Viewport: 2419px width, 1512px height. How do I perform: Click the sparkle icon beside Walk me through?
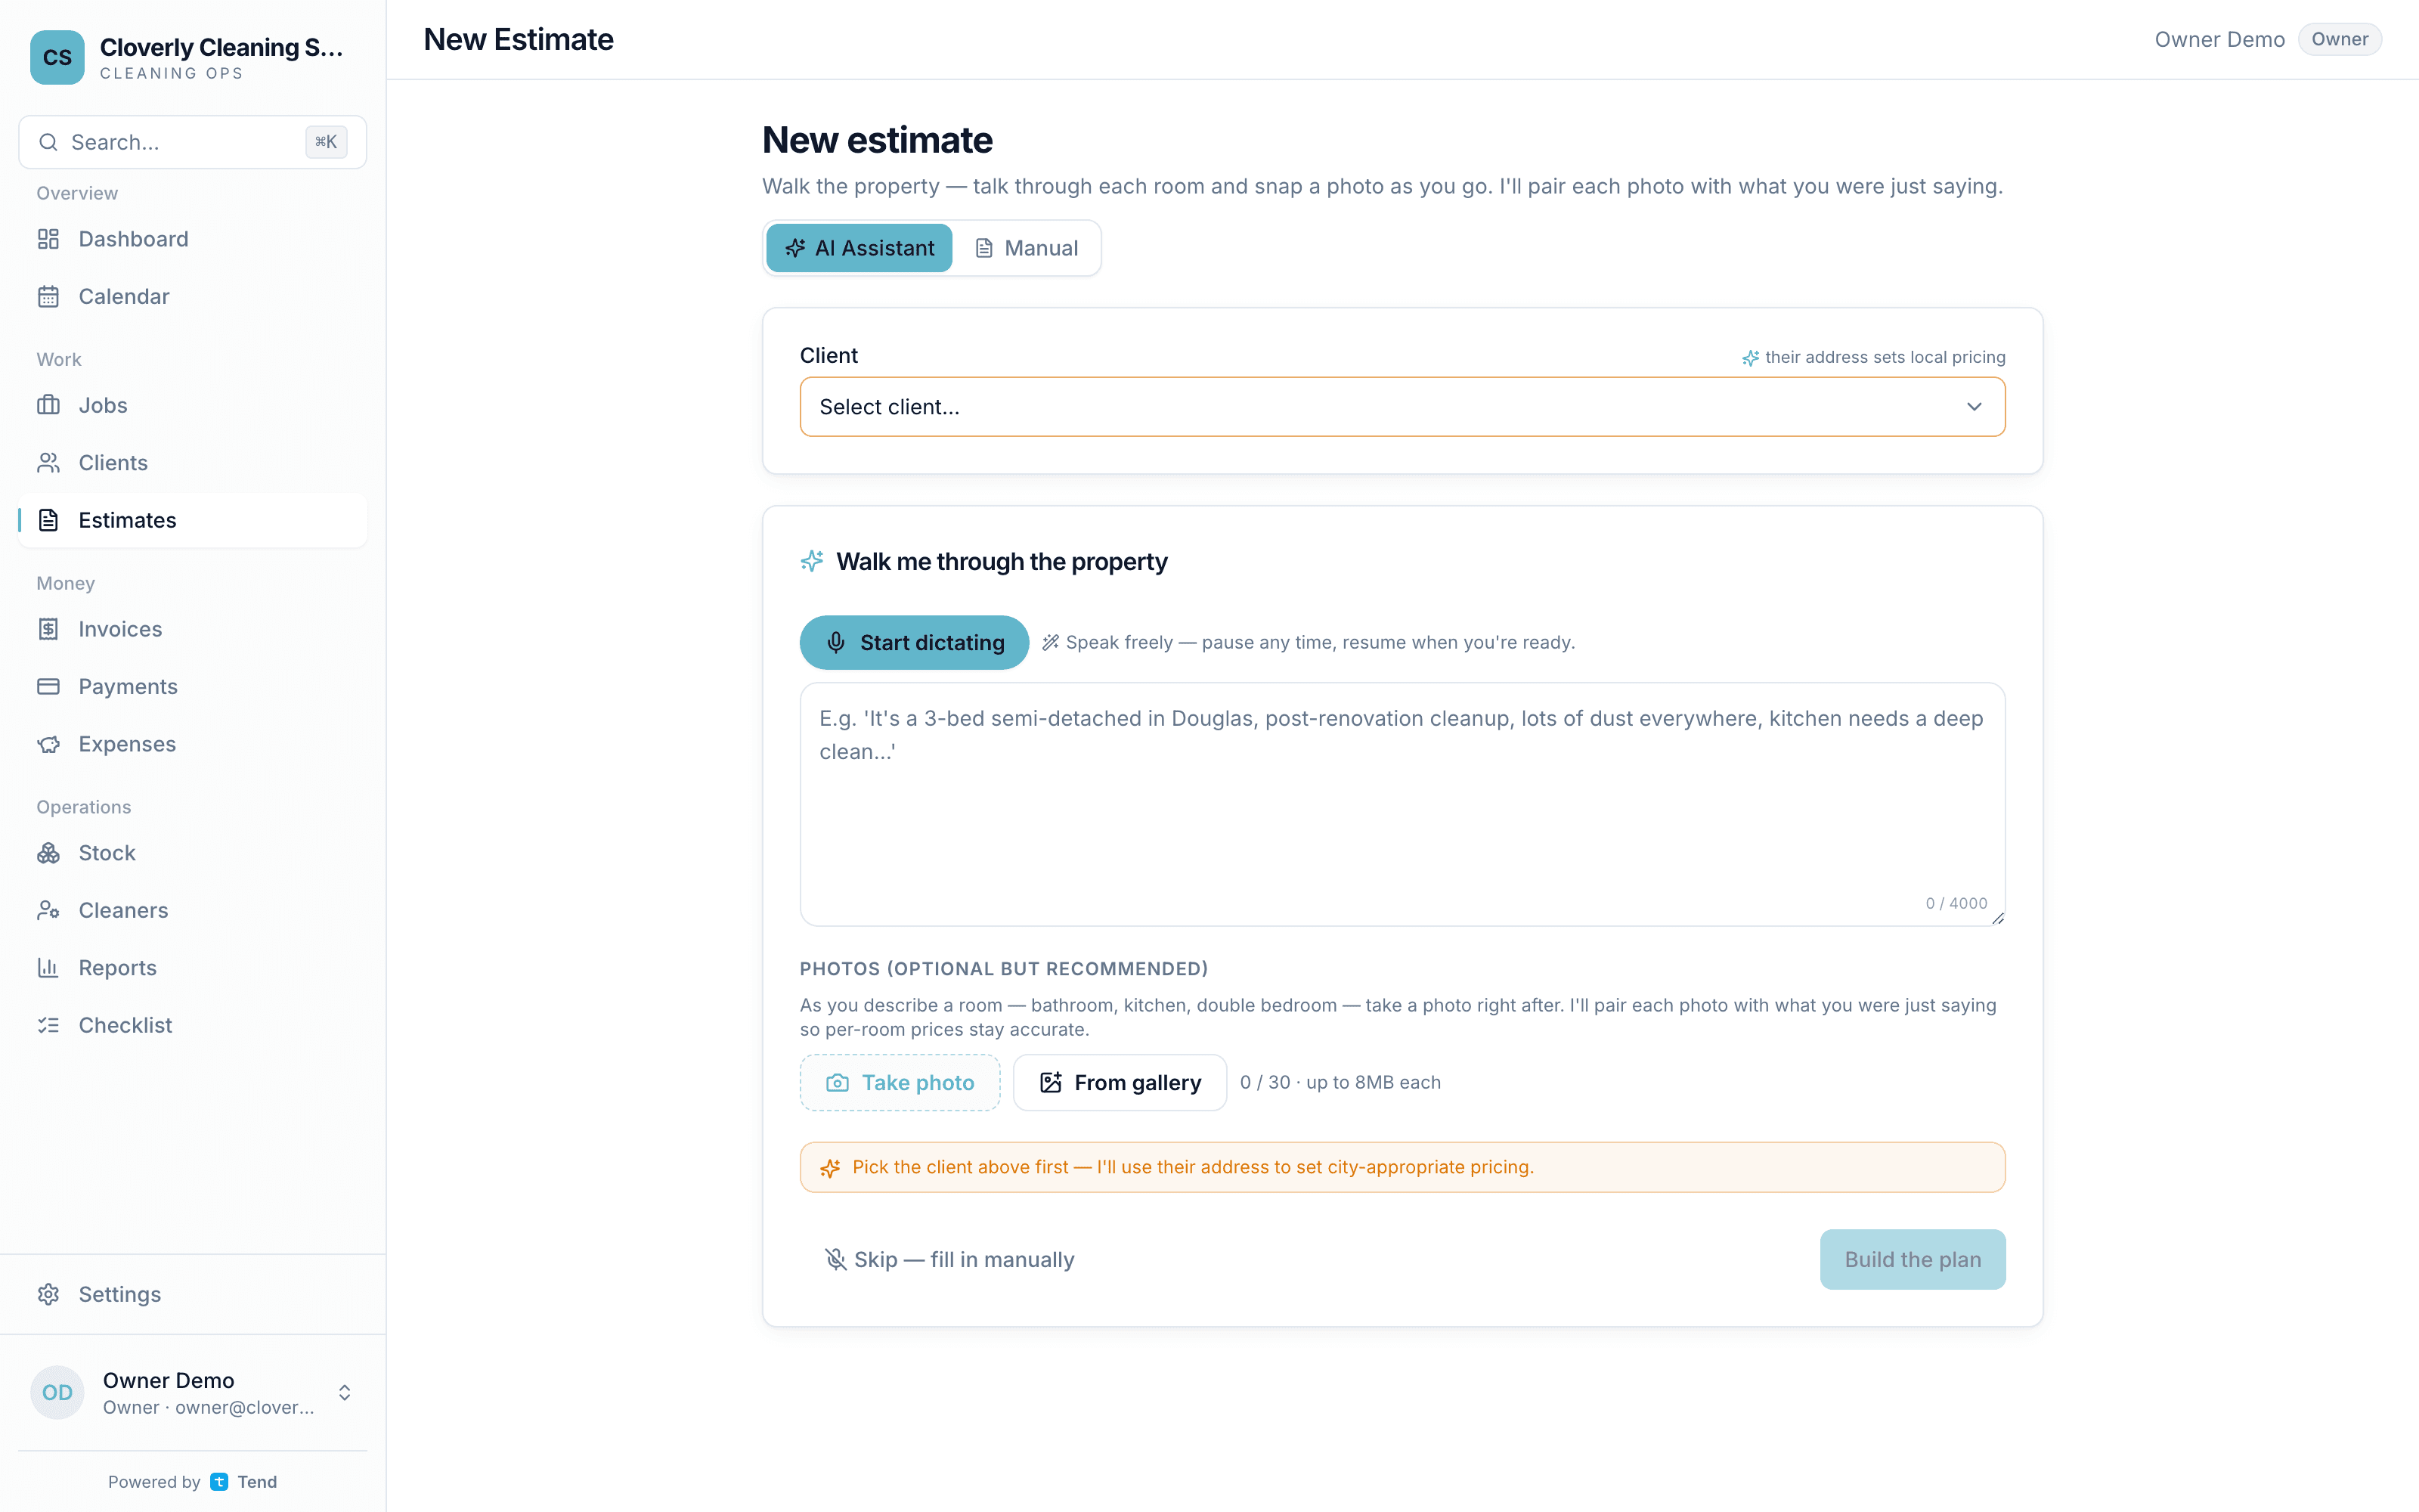(x=812, y=561)
